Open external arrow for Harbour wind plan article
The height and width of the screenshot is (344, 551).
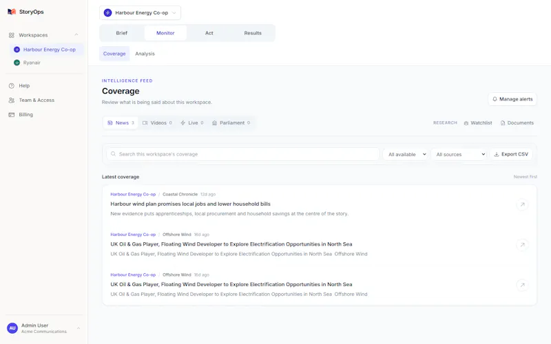click(x=522, y=204)
